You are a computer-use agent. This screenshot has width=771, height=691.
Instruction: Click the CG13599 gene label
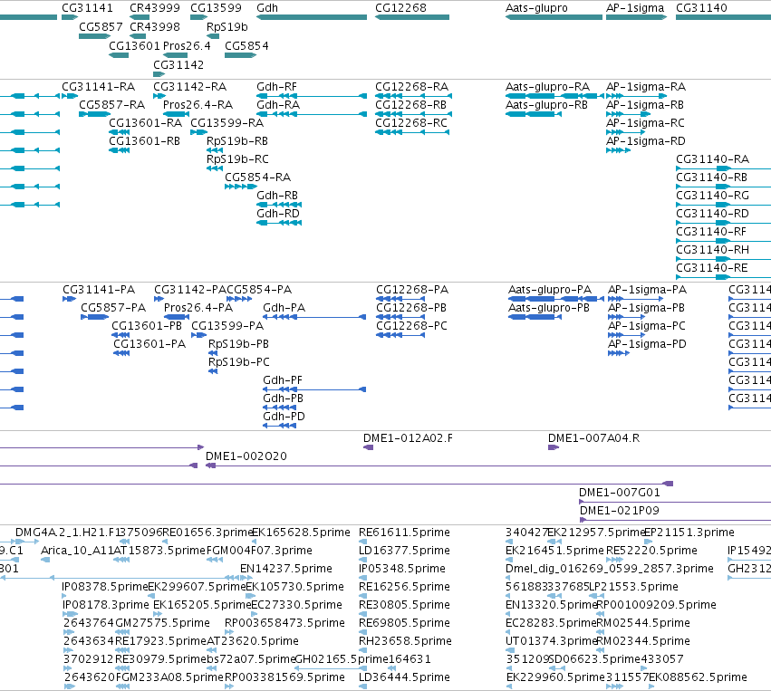coord(216,8)
